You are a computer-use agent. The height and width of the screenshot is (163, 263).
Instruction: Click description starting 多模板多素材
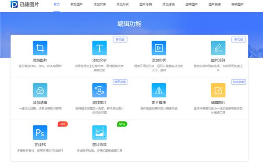point(40,151)
